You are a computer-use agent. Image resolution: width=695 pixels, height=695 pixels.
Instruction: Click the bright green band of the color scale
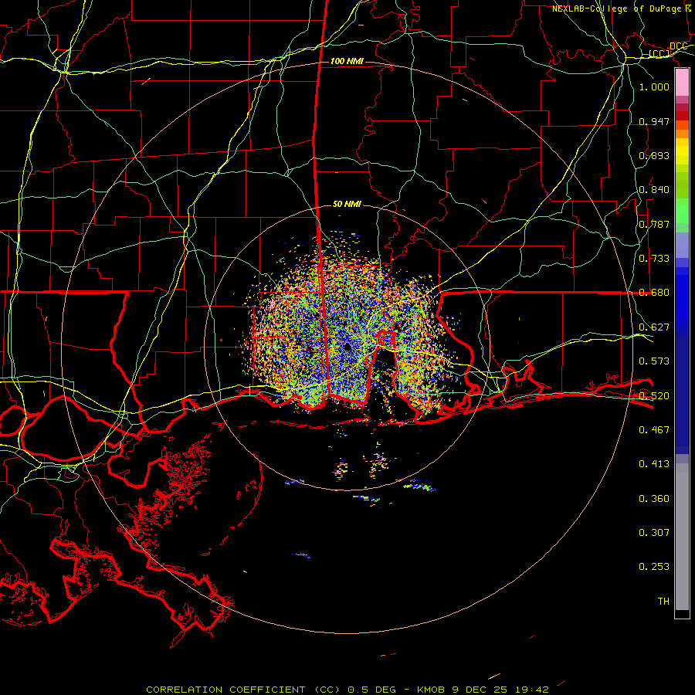(x=682, y=212)
